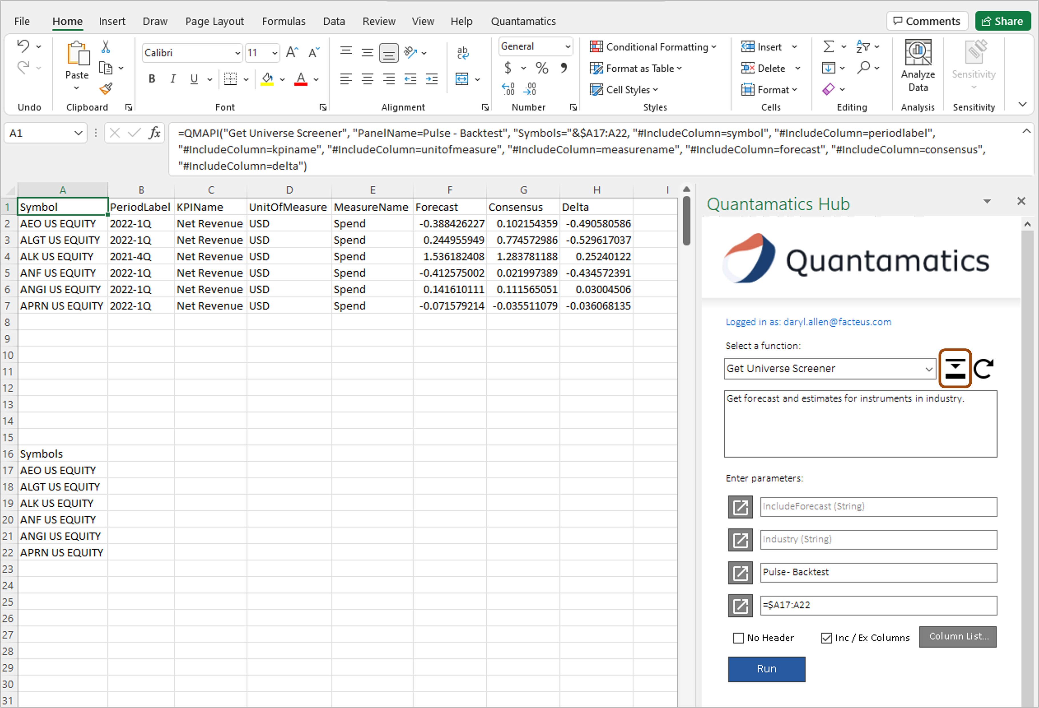Switch to the Formulas tab
The height and width of the screenshot is (708, 1039).
[x=283, y=21]
